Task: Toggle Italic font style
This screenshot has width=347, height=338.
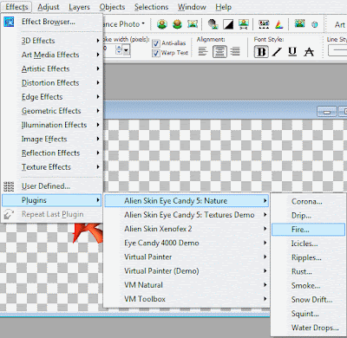Action: pyautogui.click(x=277, y=52)
